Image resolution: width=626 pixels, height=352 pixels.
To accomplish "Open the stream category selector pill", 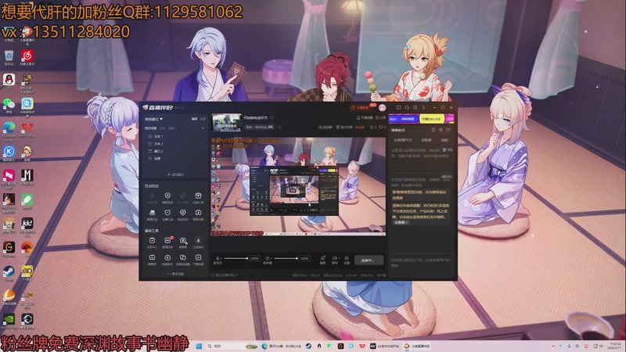I will click(260, 127).
